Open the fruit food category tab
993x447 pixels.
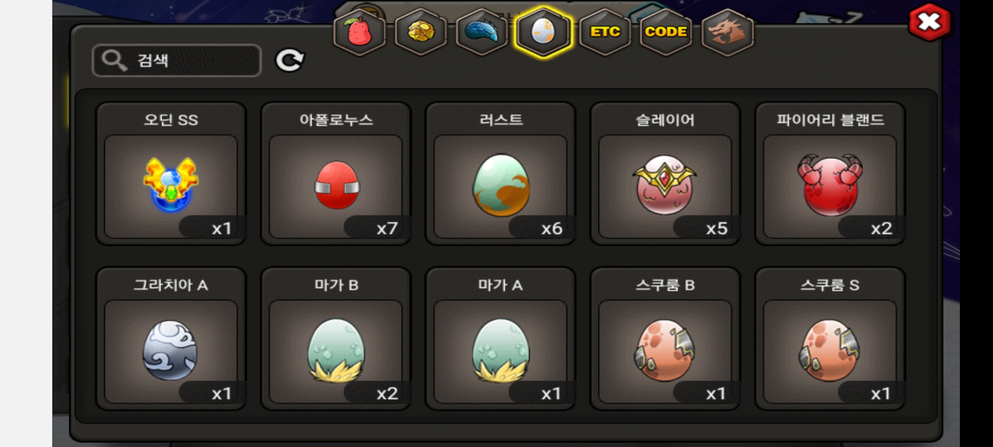tap(359, 32)
